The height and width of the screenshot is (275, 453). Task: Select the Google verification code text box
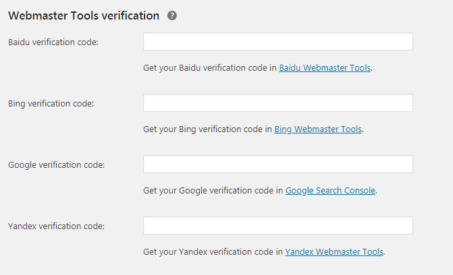click(x=277, y=164)
